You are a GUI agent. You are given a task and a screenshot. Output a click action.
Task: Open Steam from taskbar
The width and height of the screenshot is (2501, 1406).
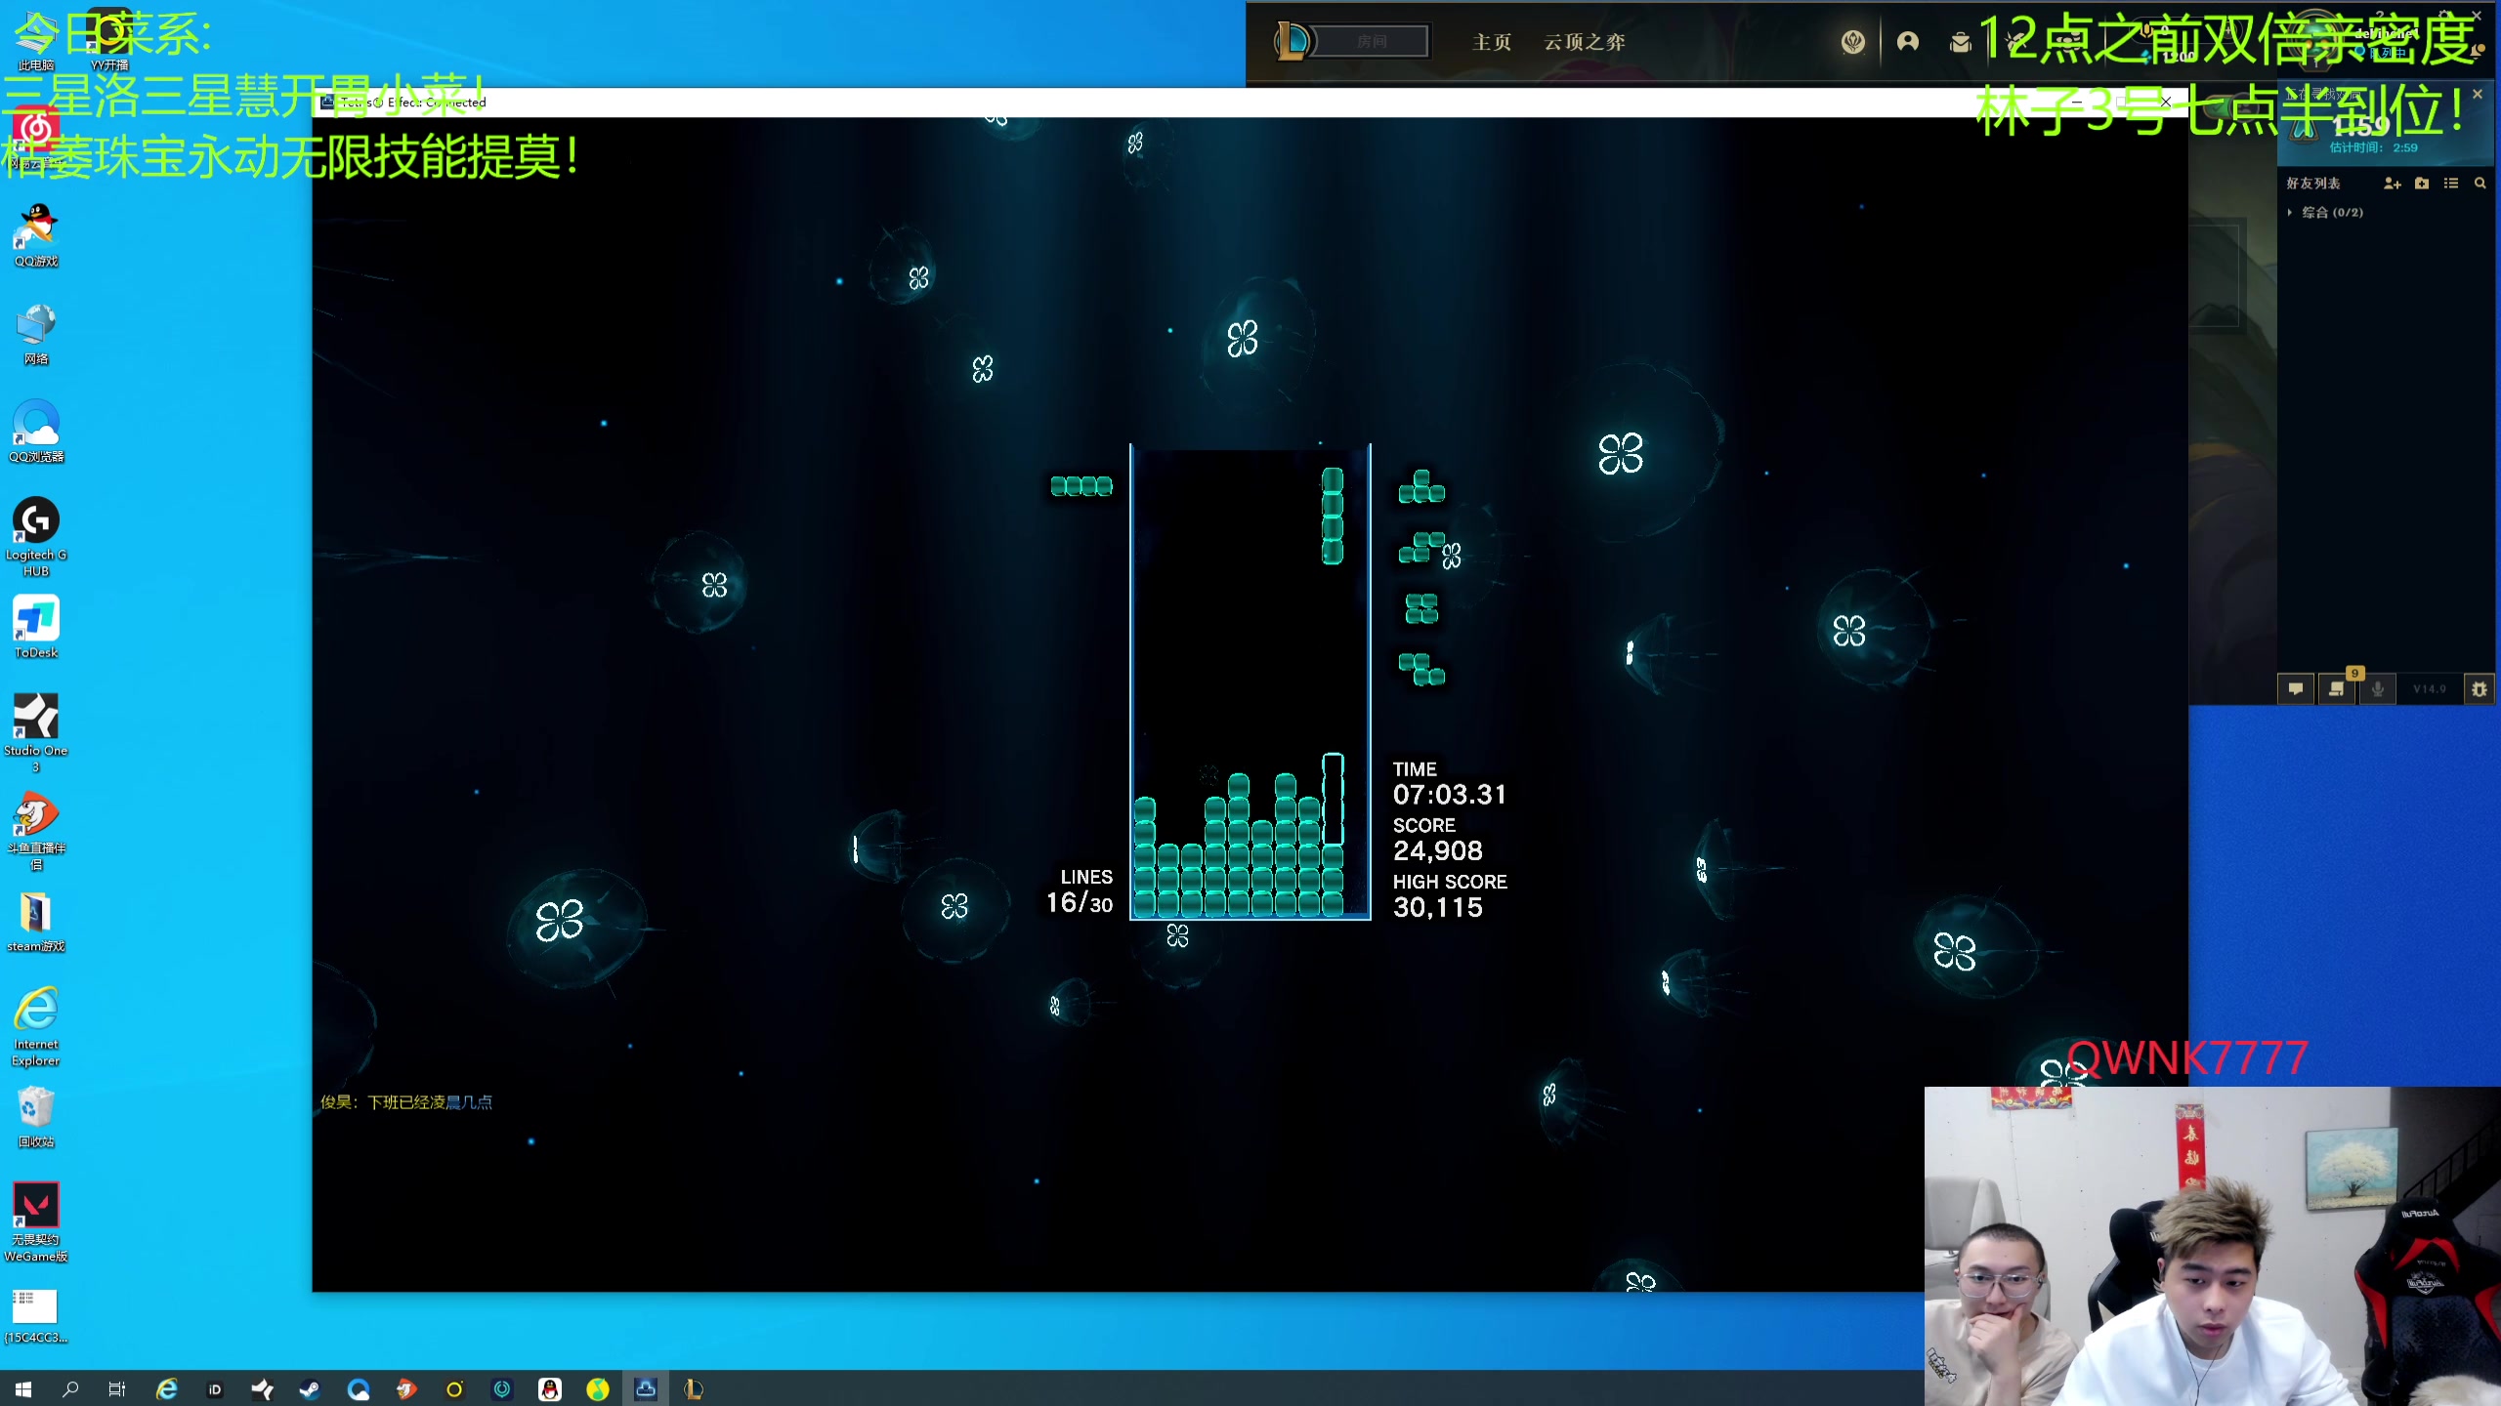pos(310,1388)
